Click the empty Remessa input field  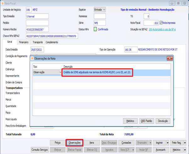pos(100,16)
